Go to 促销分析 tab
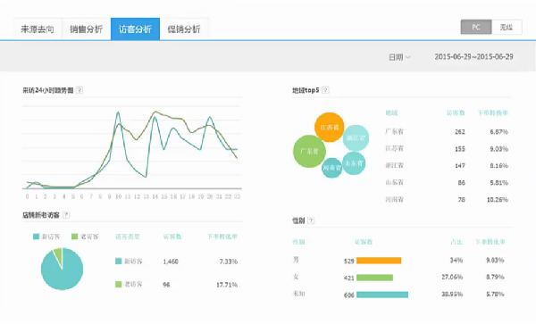The image size is (536, 324). (x=184, y=29)
